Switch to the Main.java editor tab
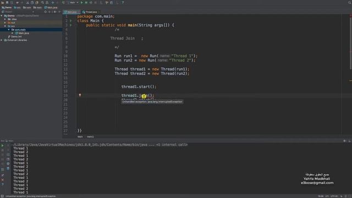The width and height of the screenshot is (352, 198). 71,12
